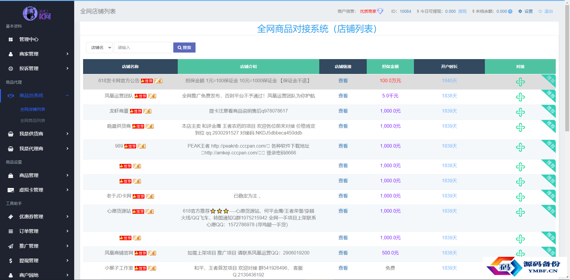Collapse 商品池系统 menu chevron
This screenshot has height=280, width=570.
(67, 96)
